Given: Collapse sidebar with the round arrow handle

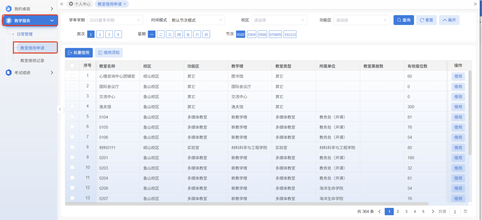Looking at the screenshot, I should (60, 109).
